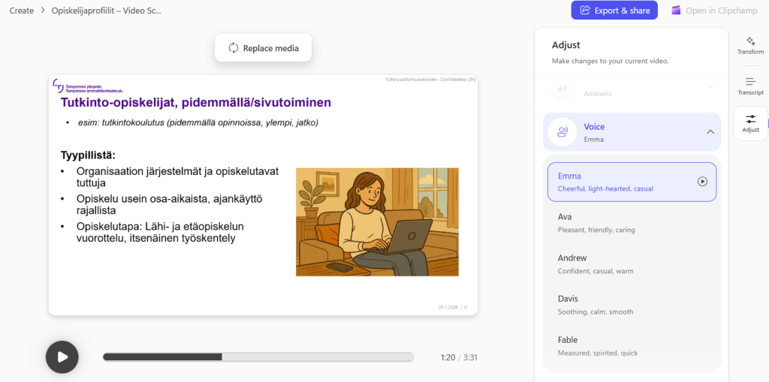
Task: Expand the Ambient section dropdown
Action: (x=710, y=87)
